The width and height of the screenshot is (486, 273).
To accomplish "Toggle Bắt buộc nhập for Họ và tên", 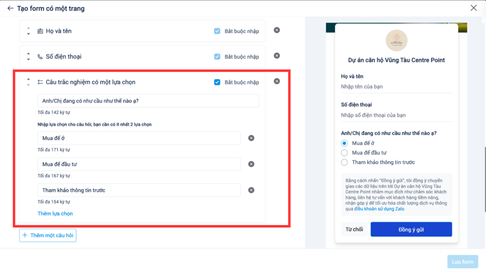I will (x=217, y=31).
